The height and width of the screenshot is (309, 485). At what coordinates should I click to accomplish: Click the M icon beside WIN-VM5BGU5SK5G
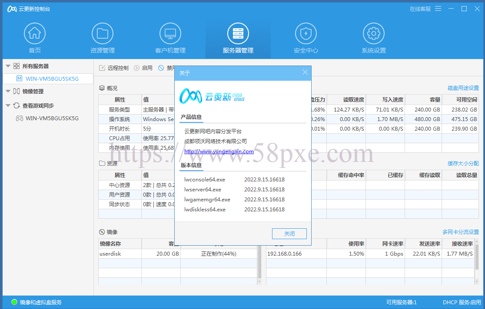[20, 79]
